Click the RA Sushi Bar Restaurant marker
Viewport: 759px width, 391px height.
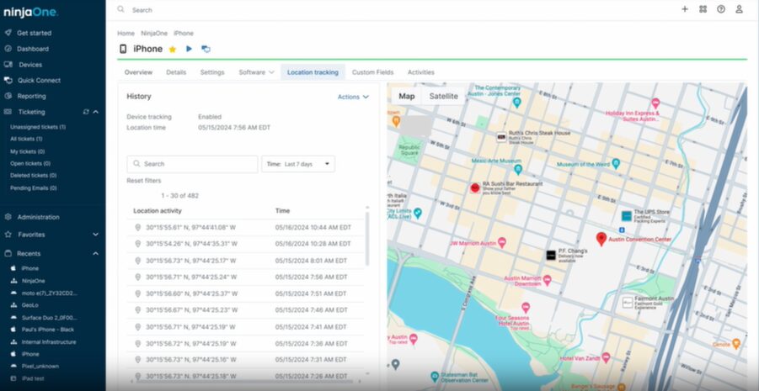(x=475, y=188)
